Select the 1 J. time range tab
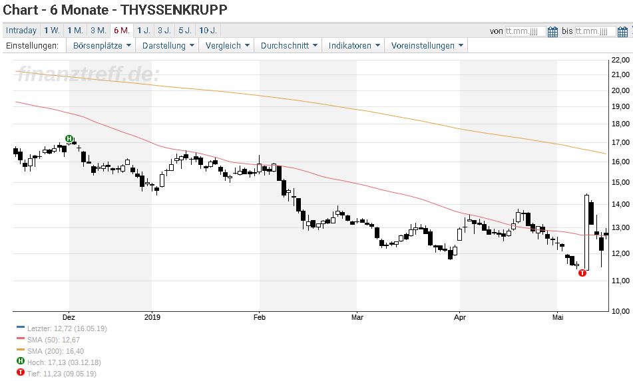This screenshot has width=633, height=381. click(143, 30)
